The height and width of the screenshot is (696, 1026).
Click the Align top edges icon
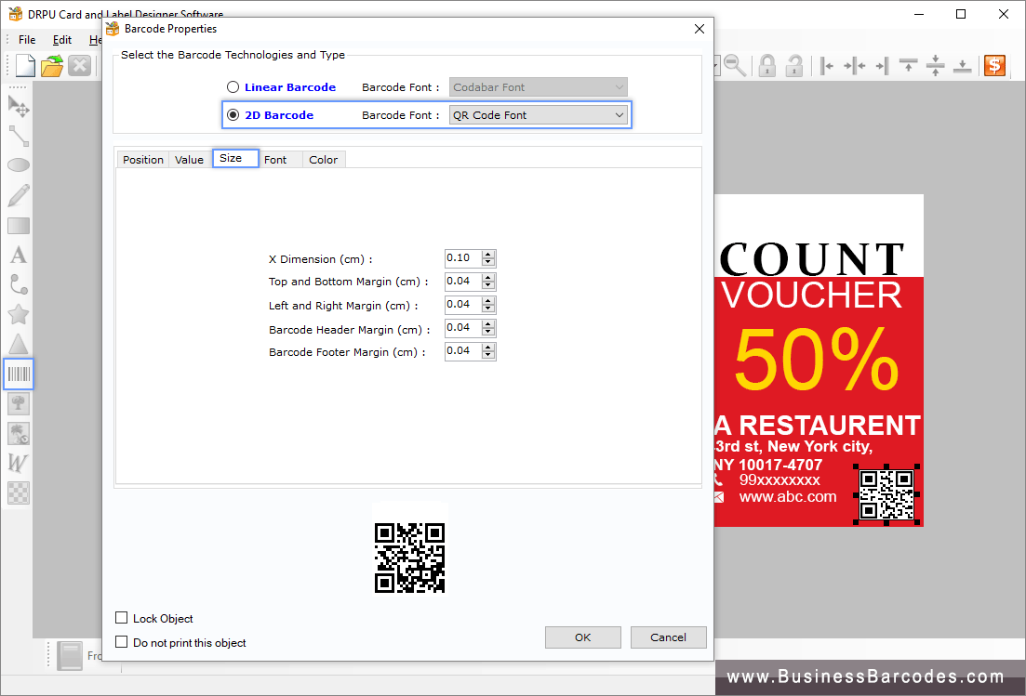click(908, 65)
